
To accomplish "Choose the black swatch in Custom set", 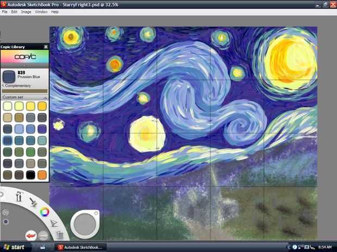I will [30, 175].
